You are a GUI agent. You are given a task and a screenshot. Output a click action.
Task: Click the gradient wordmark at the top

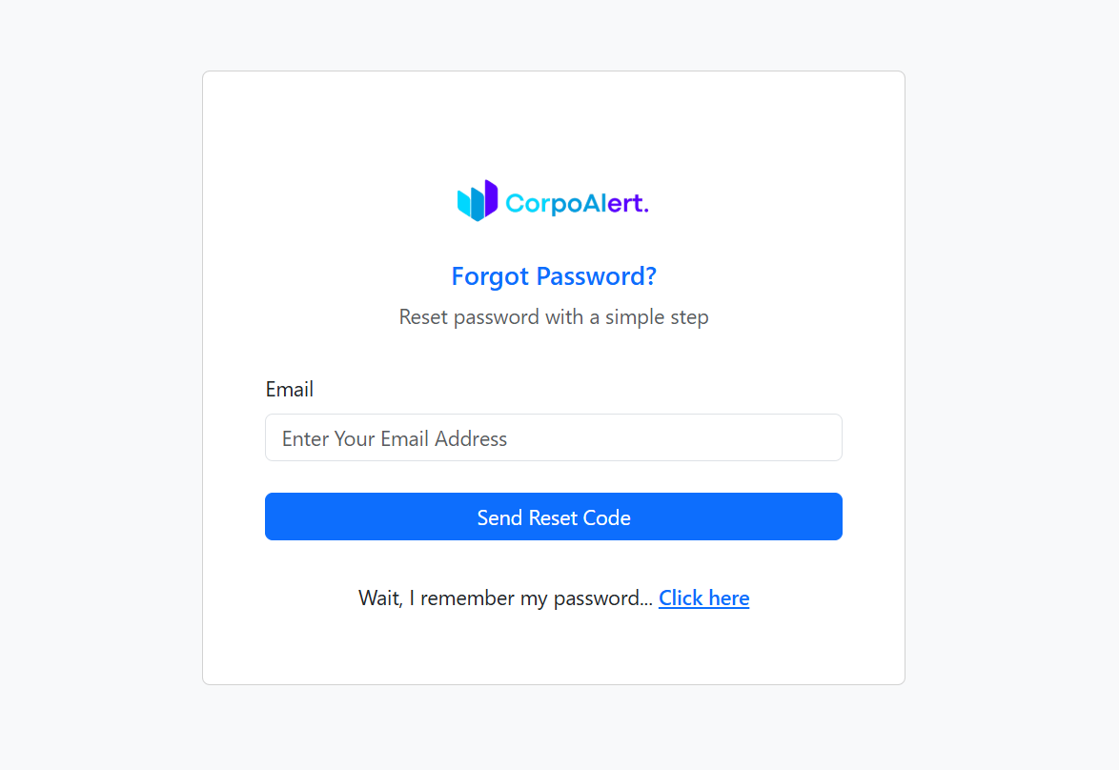pos(575,201)
